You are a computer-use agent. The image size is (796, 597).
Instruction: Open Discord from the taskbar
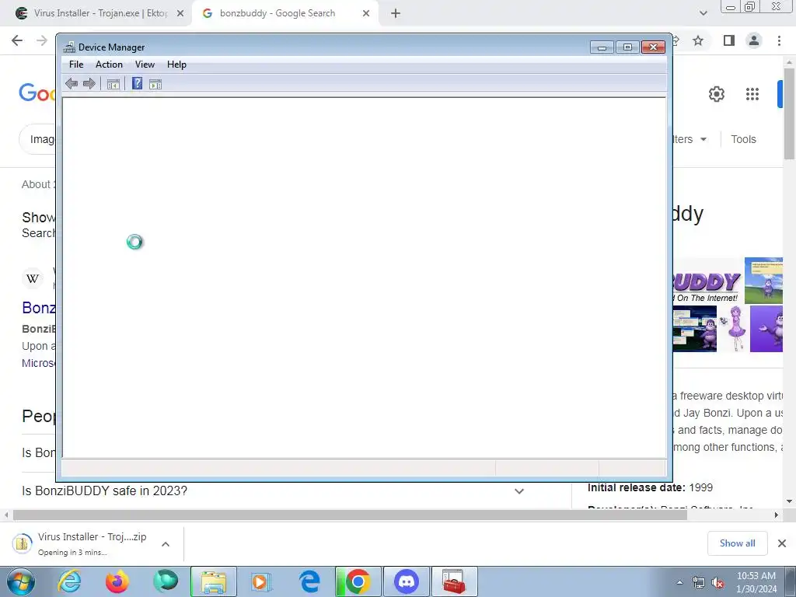[406, 581]
